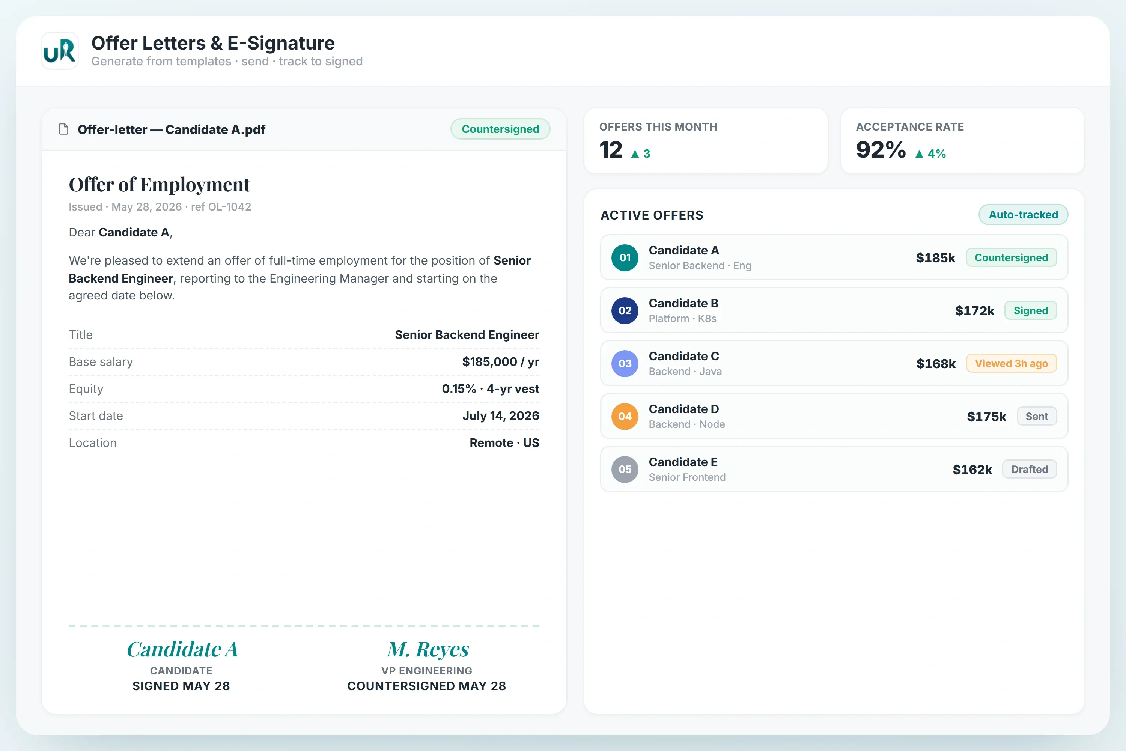
Task: Click Sent status on Candidate D row
Action: point(1036,416)
